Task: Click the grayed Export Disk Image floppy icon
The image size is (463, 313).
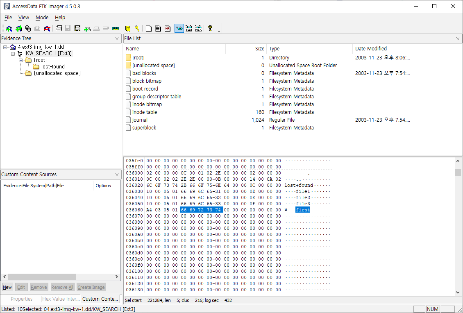Action: click(x=68, y=28)
